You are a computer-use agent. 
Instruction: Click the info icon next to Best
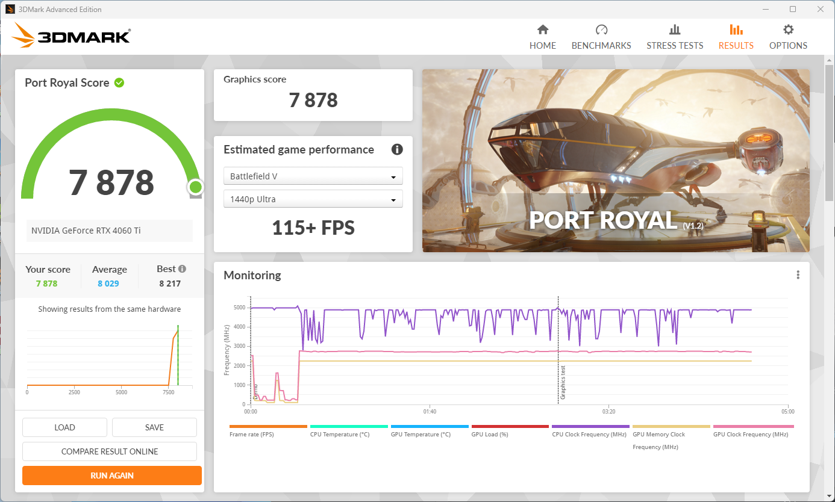click(x=182, y=269)
